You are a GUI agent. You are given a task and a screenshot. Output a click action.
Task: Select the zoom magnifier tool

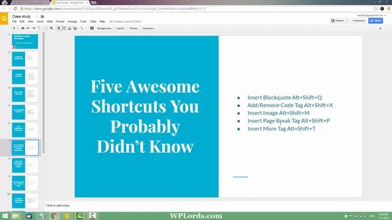click(x=51, y=29)
